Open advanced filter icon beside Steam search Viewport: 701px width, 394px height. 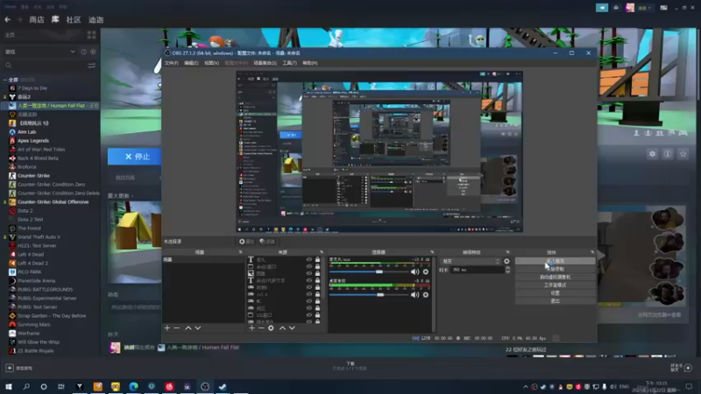(92, 66)
